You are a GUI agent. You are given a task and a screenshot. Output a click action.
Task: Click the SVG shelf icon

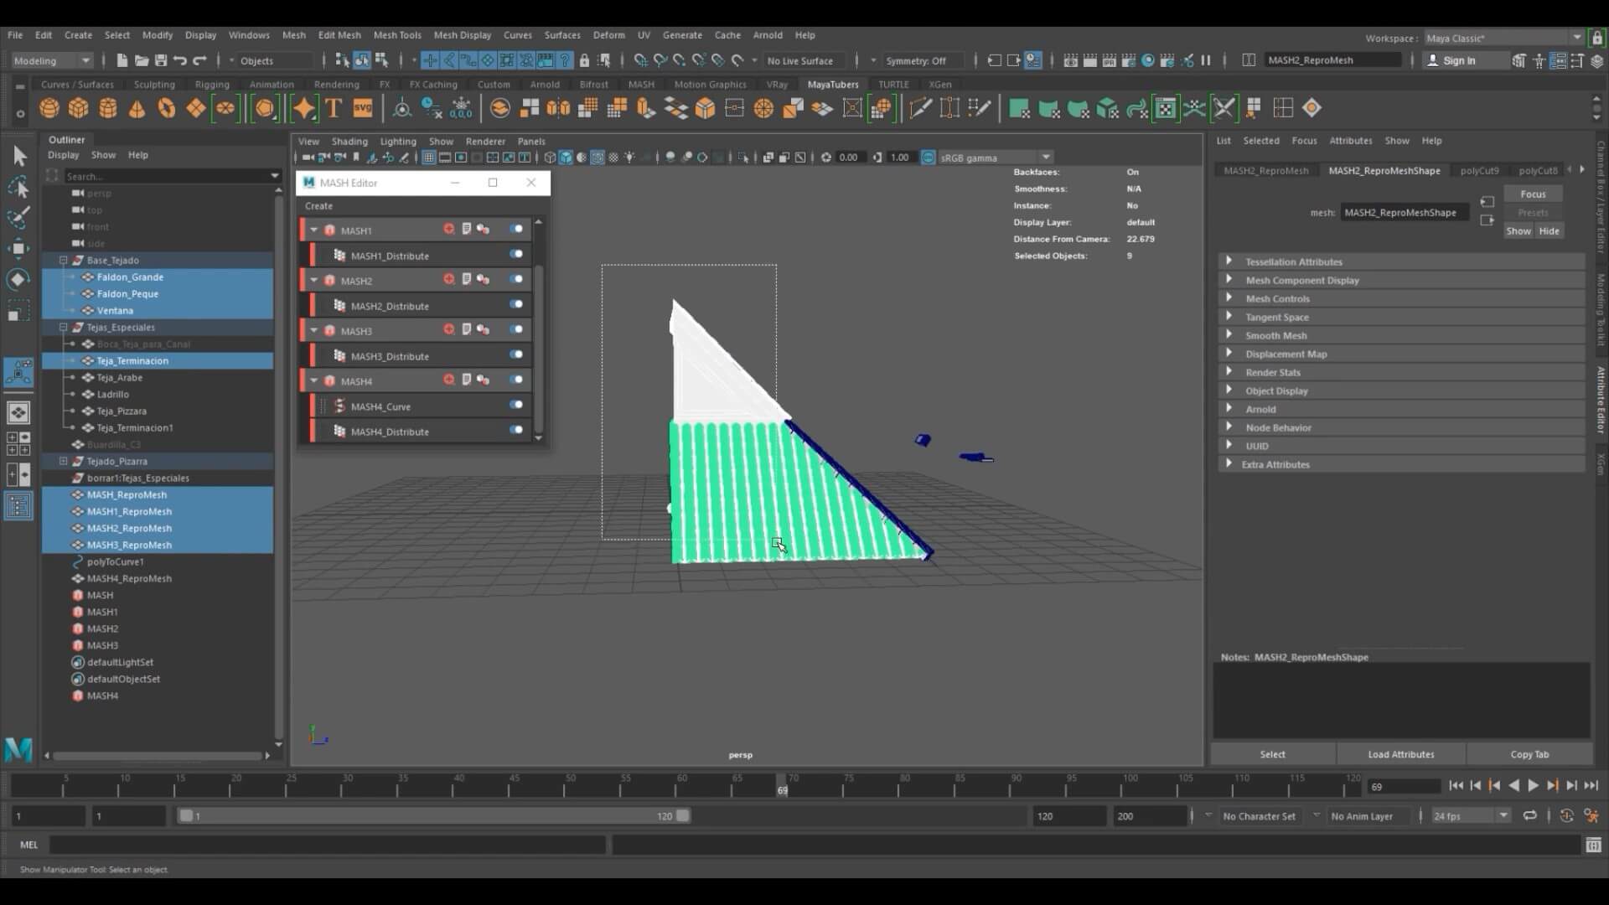click(x=363, y=108)
